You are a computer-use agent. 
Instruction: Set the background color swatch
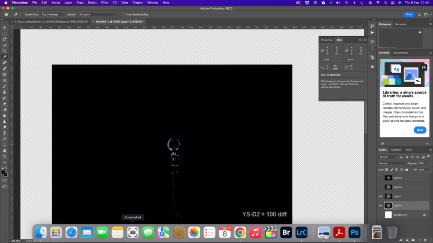click(6, 174)
